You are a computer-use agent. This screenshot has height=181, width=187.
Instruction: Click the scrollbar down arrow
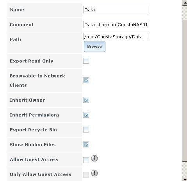pyautogui.click(x=185, y=179)
